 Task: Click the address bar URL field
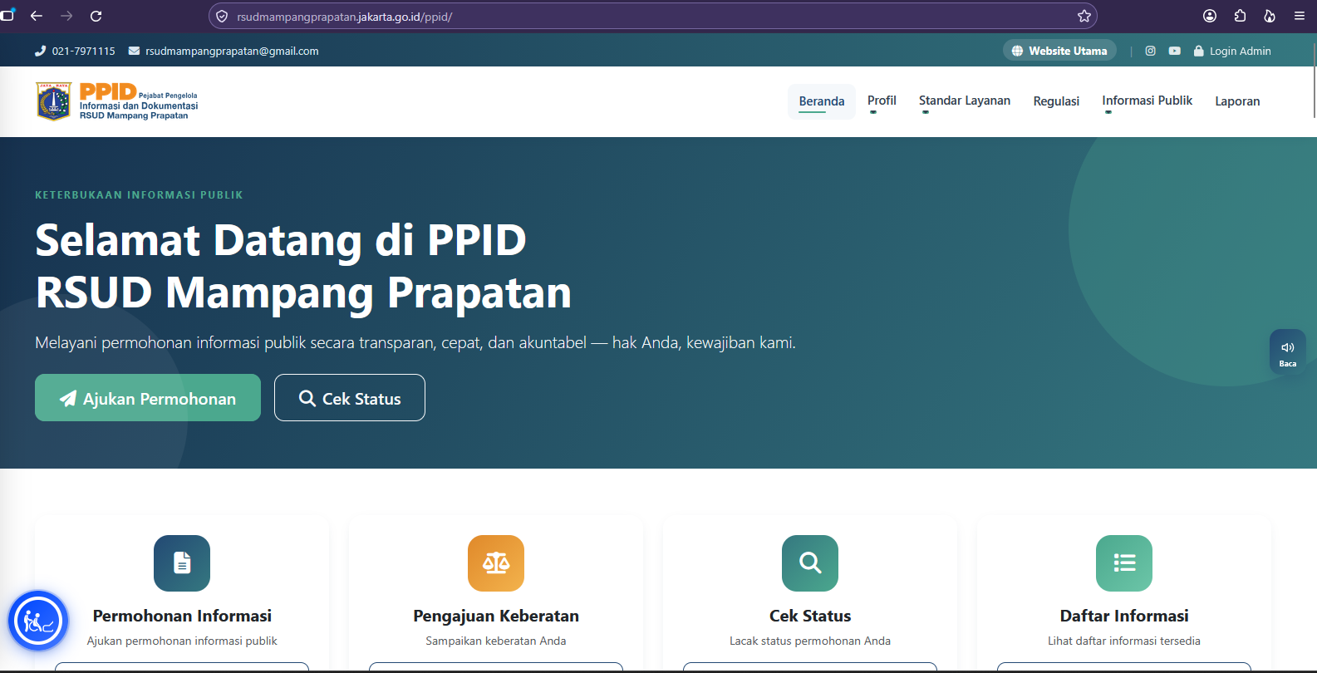(652, 17)
